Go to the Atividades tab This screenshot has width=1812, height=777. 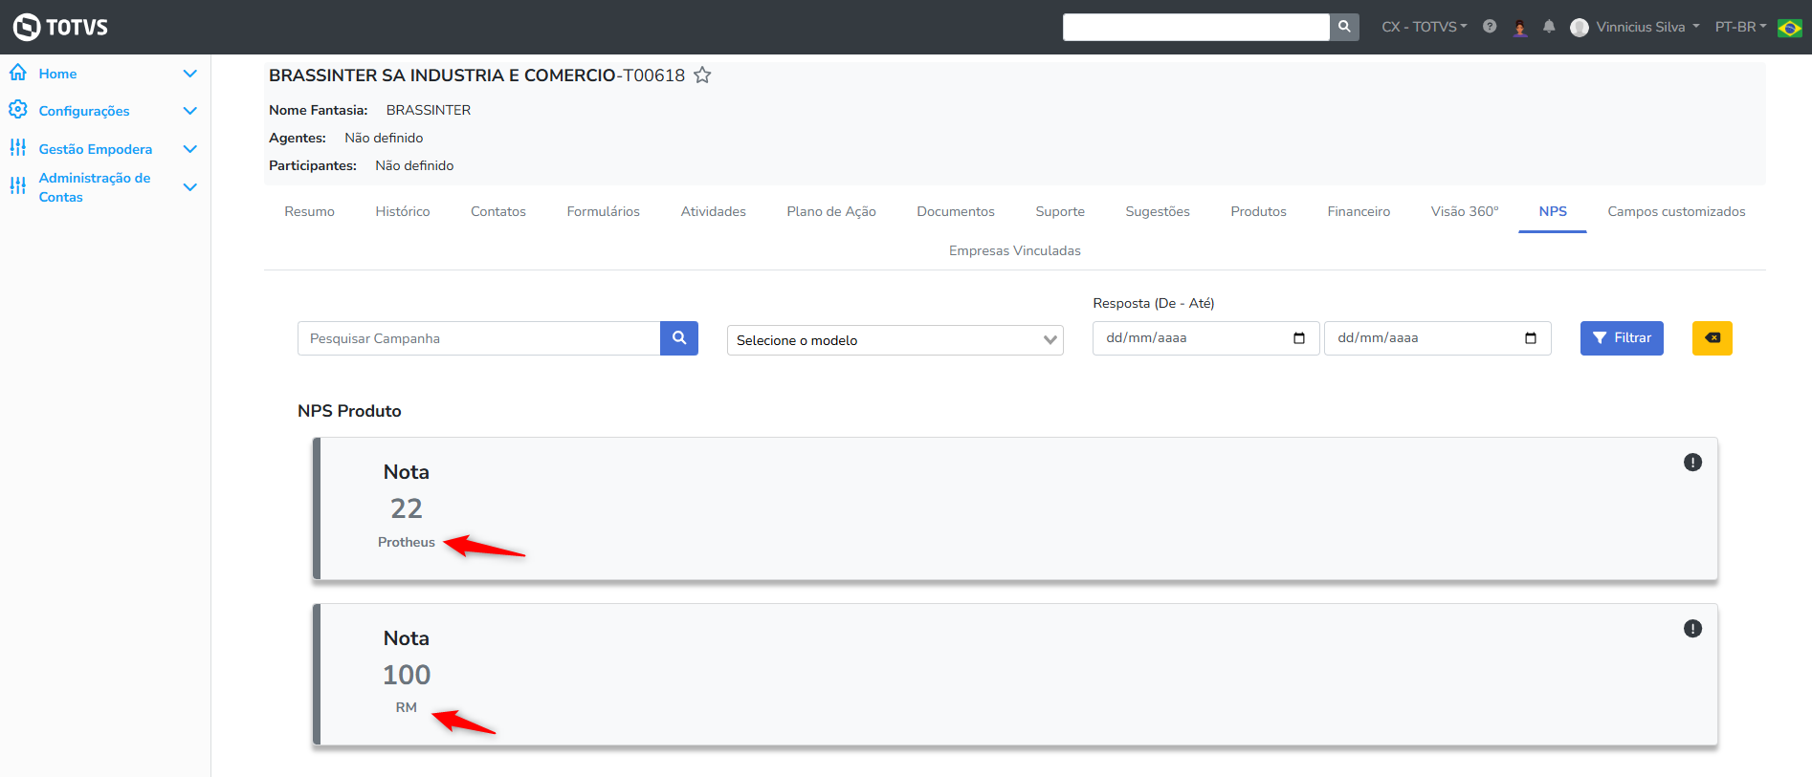tap(714, 211)
